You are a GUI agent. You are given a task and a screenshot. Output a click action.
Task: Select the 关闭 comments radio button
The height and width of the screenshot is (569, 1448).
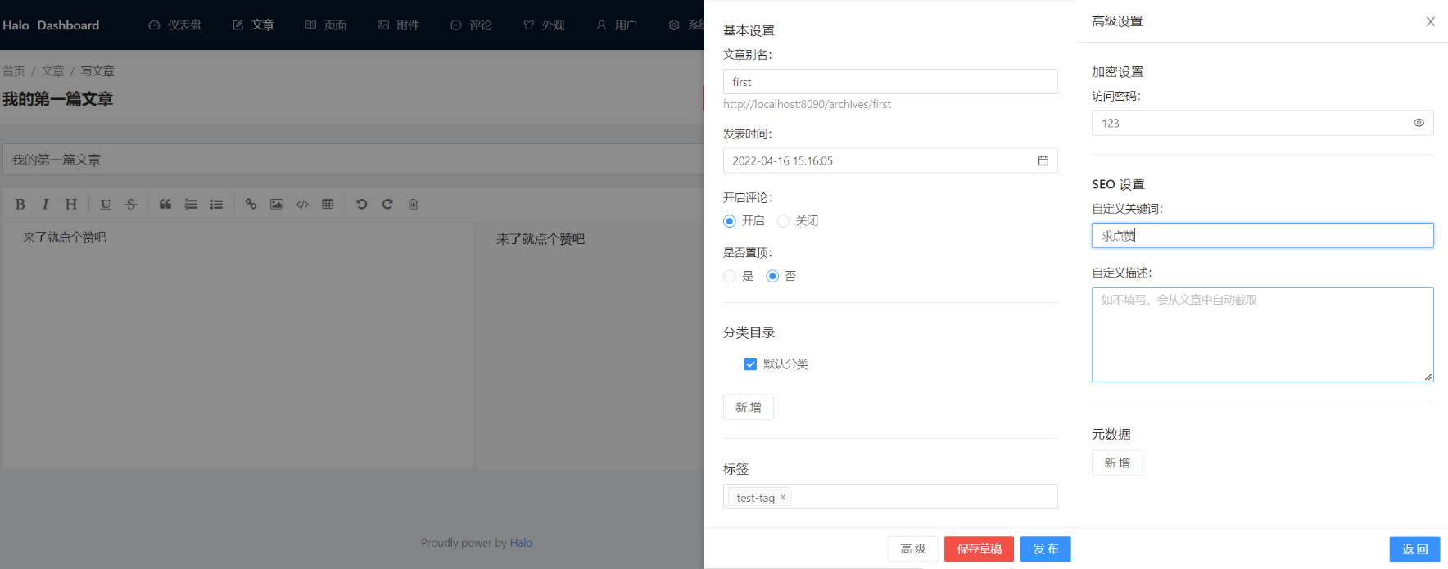(784, 221)
